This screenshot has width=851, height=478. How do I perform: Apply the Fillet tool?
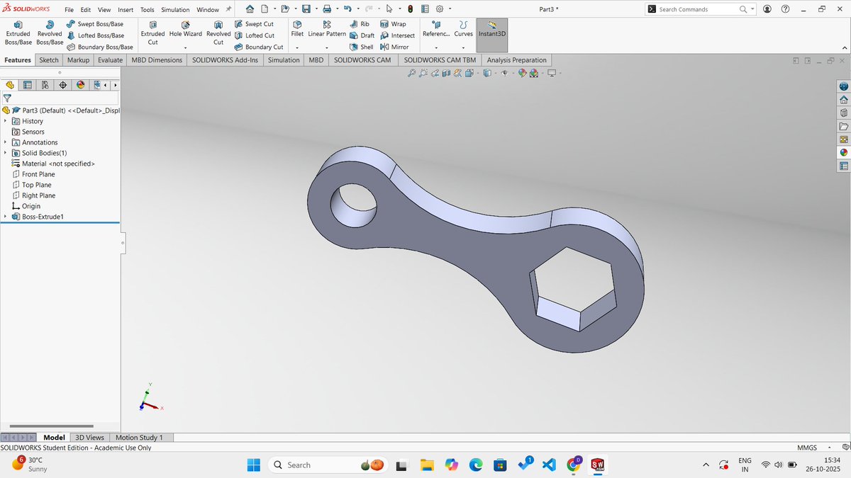[297, 29]
